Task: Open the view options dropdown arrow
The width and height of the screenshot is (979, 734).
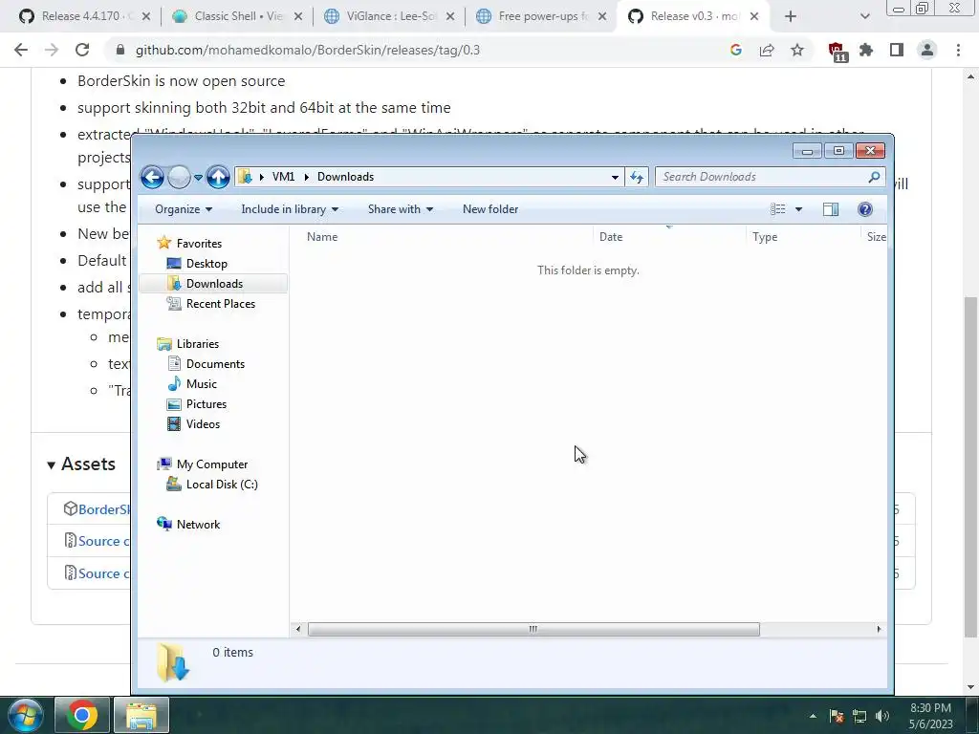Action: [x=798, y=209]
